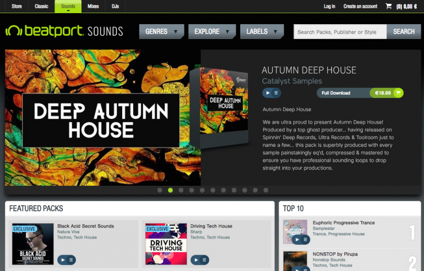424x271 pixels.
Task: Switch to the Classic tab
Action: point(41,6)
